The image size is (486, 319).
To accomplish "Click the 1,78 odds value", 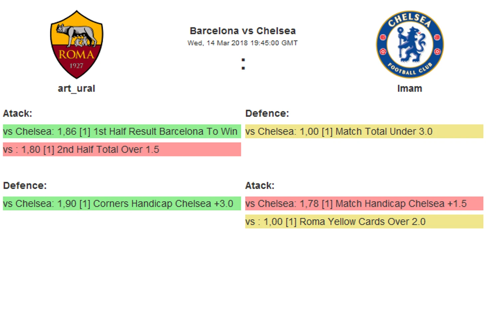I will point(309,204).
